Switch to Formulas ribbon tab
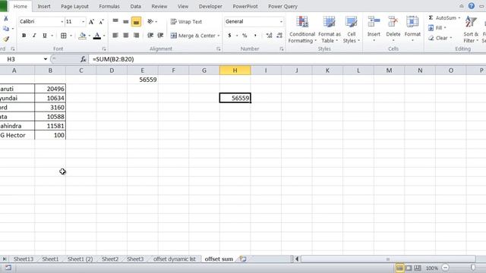Image resolution: width=486 pixels, height=273 pixels. point(109,6)
